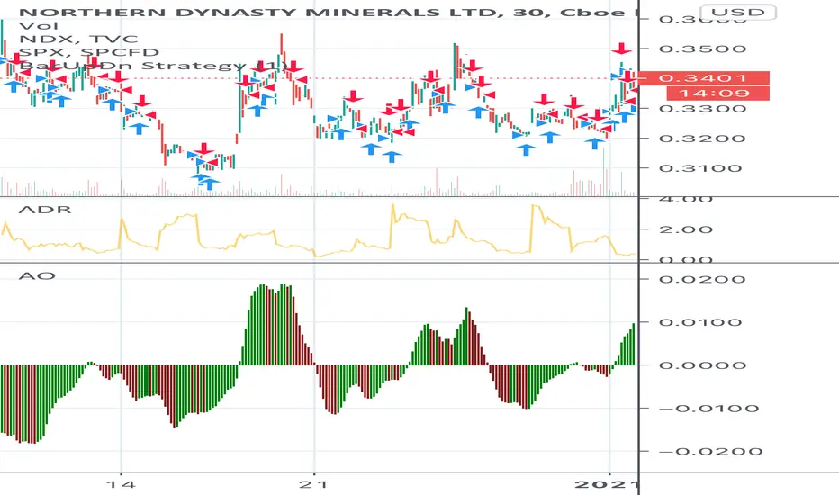
Task: Click the current price label 0.3401
Action: pyautogui.click(x=704, y=78)
